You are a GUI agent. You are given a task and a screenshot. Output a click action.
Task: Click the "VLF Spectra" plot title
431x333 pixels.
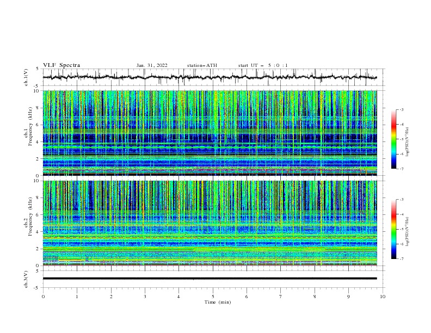click(x=61, y=65)
